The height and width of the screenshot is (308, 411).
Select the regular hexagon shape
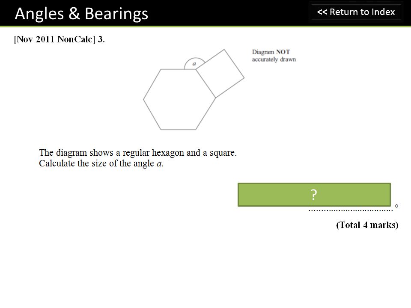(179, 99)
